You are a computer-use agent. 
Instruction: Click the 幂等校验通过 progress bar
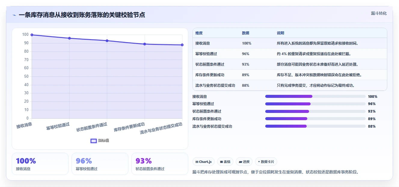point(315,104)
